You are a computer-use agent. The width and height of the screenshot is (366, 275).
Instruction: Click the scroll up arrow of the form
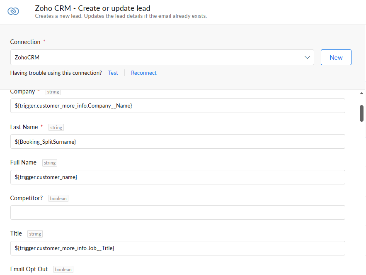coord(361,93)
